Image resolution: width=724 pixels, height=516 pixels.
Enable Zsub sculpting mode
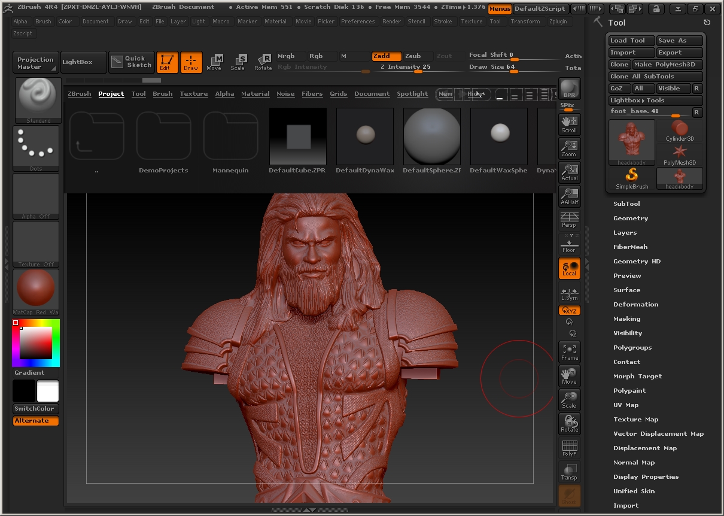coord(413,56)
